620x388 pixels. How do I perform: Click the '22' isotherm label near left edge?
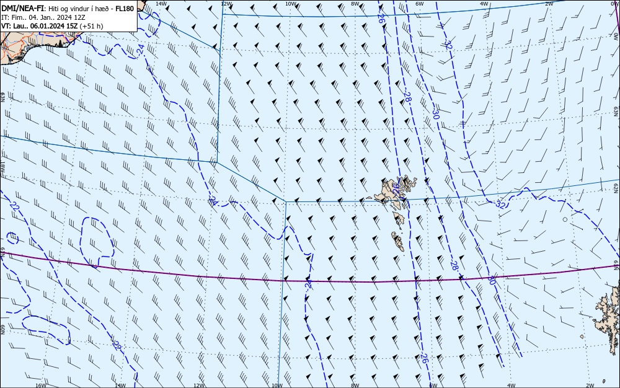click(15, 206)
